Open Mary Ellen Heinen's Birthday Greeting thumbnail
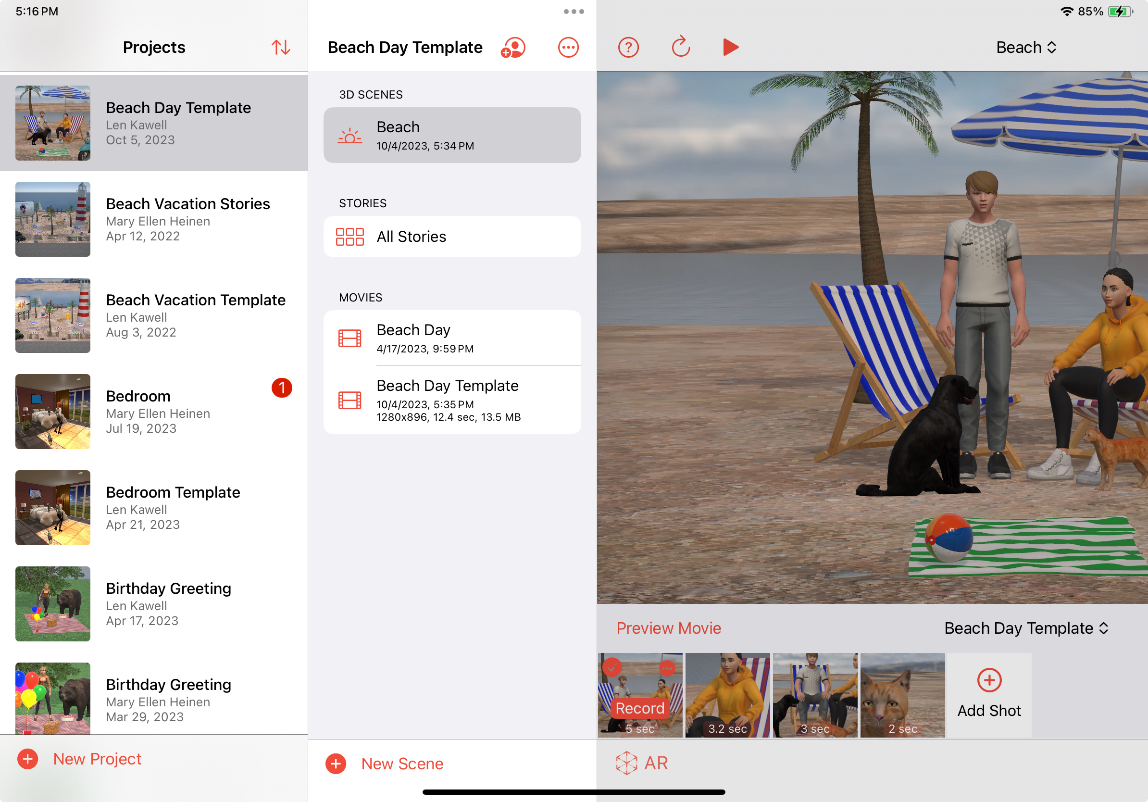This screenshot has height=802, width=1148. [52, 698]
